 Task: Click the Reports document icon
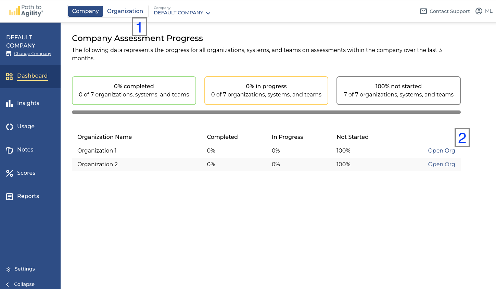pyautogui.click(x=10, y=196)
